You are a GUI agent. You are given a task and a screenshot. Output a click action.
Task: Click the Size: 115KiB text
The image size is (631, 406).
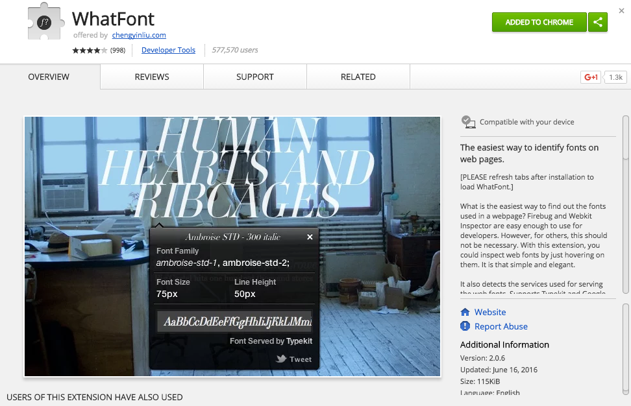pyautogui.click(x=480, y=381)
